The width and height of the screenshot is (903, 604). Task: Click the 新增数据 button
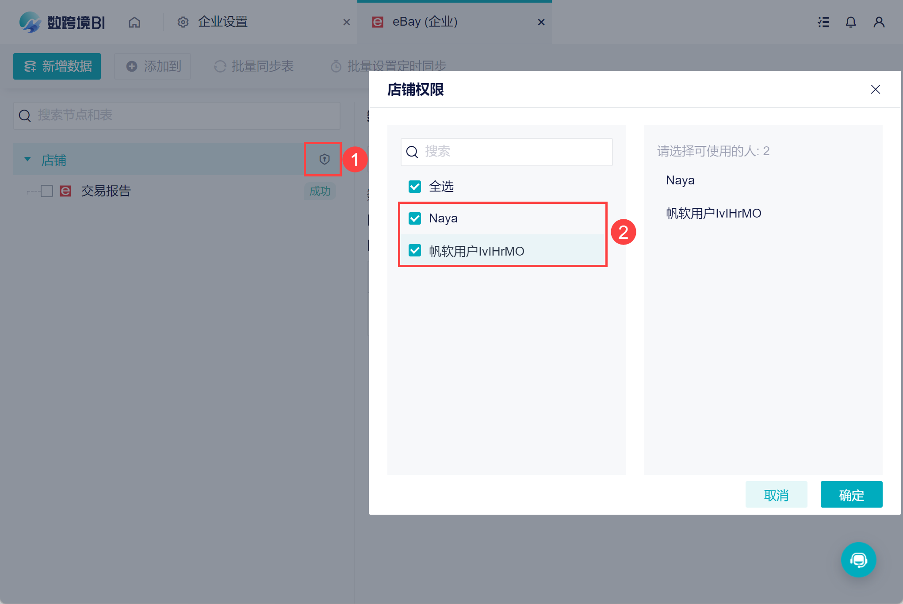(x=57, y=66)
